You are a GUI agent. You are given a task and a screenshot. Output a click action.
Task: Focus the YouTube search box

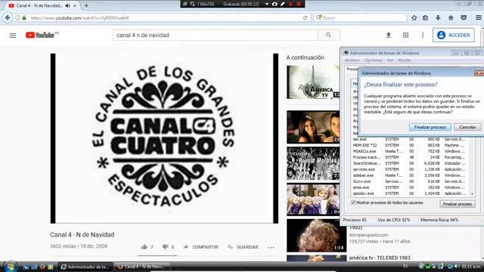pos(215,36)
